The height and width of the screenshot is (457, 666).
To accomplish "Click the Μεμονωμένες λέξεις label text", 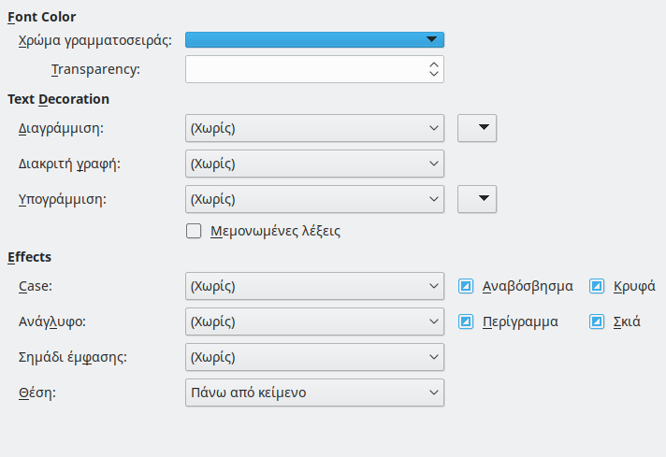I will click(x=275, y=231).
